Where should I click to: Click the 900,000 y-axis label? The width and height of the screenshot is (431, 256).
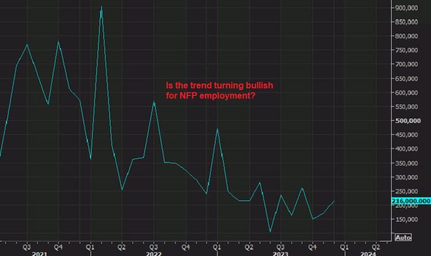(407, 8)
